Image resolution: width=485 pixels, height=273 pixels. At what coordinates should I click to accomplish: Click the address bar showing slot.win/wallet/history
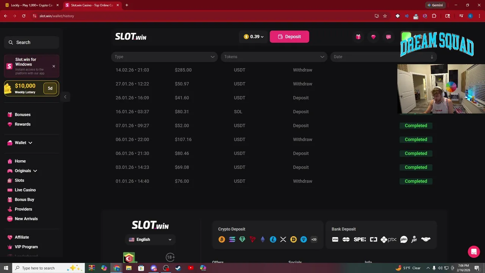click(201, 16)
